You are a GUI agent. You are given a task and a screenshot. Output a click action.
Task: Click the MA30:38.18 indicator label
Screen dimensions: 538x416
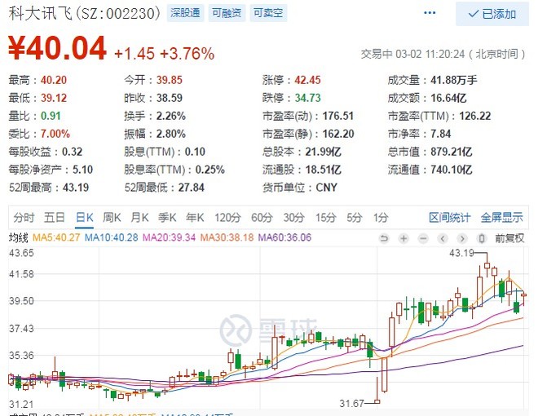227,237
